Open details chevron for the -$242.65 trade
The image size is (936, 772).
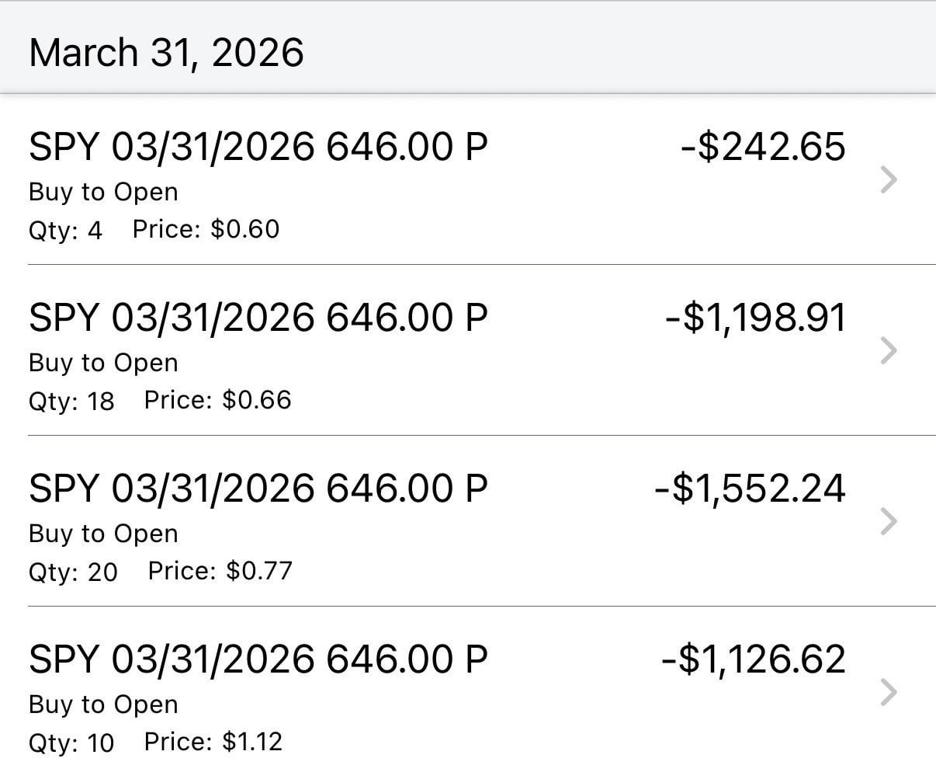click(889, 180)
